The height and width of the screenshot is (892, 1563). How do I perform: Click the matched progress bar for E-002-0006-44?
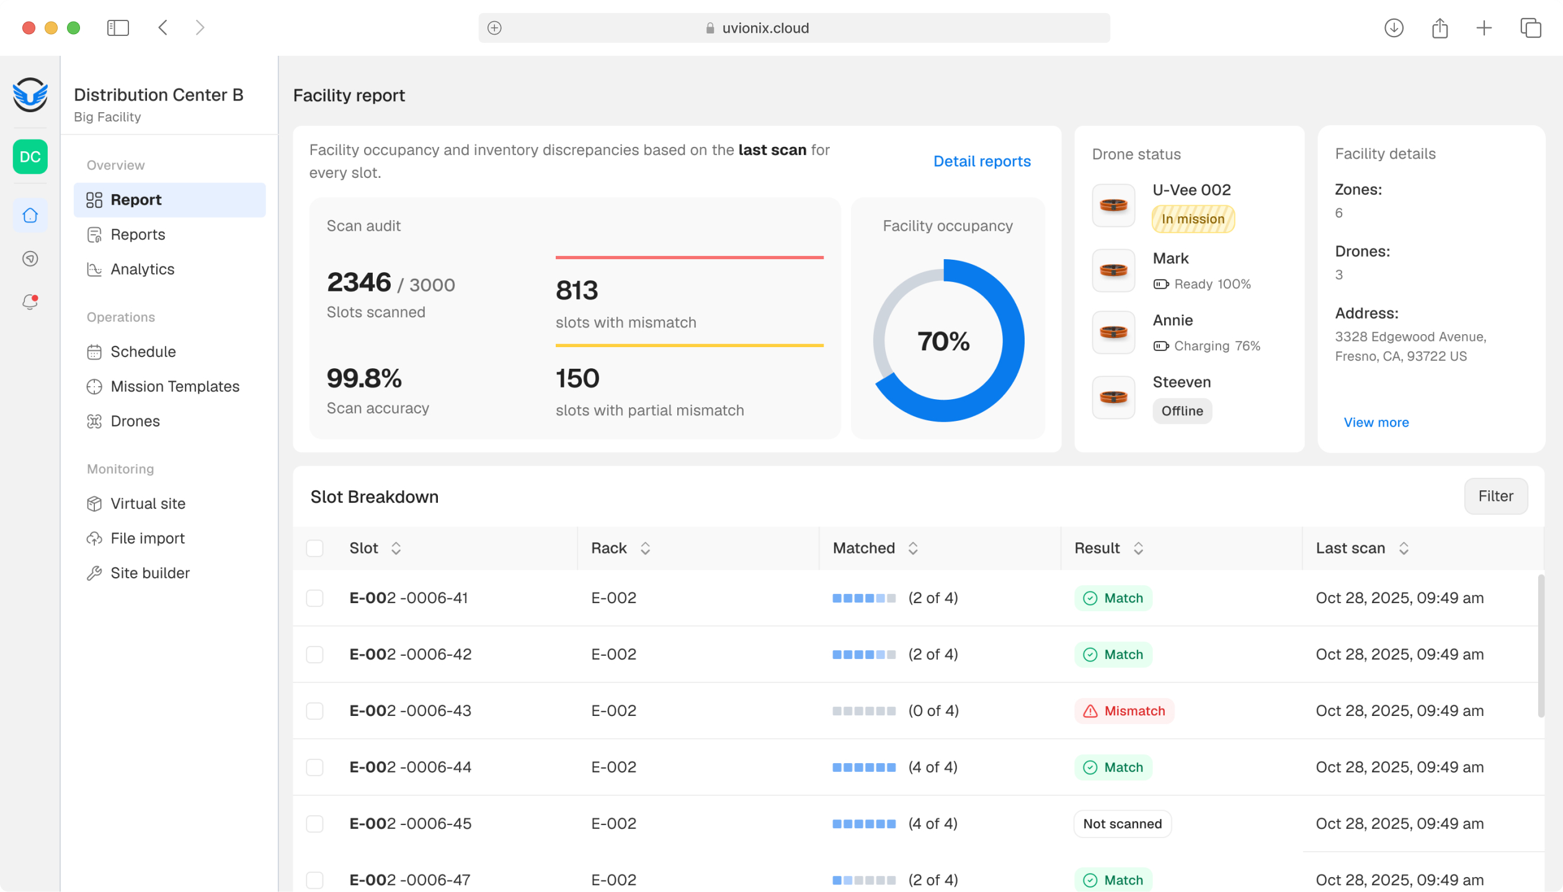pyautogui.click(x=864, y=767)
